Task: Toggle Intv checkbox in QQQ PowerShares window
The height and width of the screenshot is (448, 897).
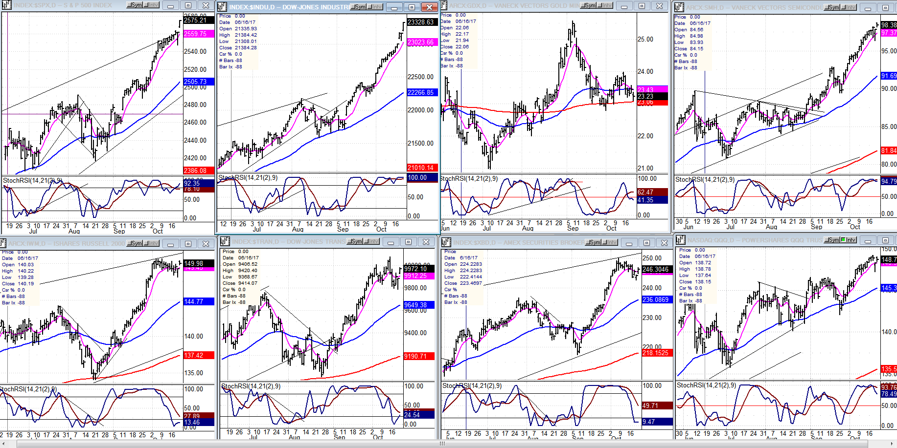Action: [848, 240]
